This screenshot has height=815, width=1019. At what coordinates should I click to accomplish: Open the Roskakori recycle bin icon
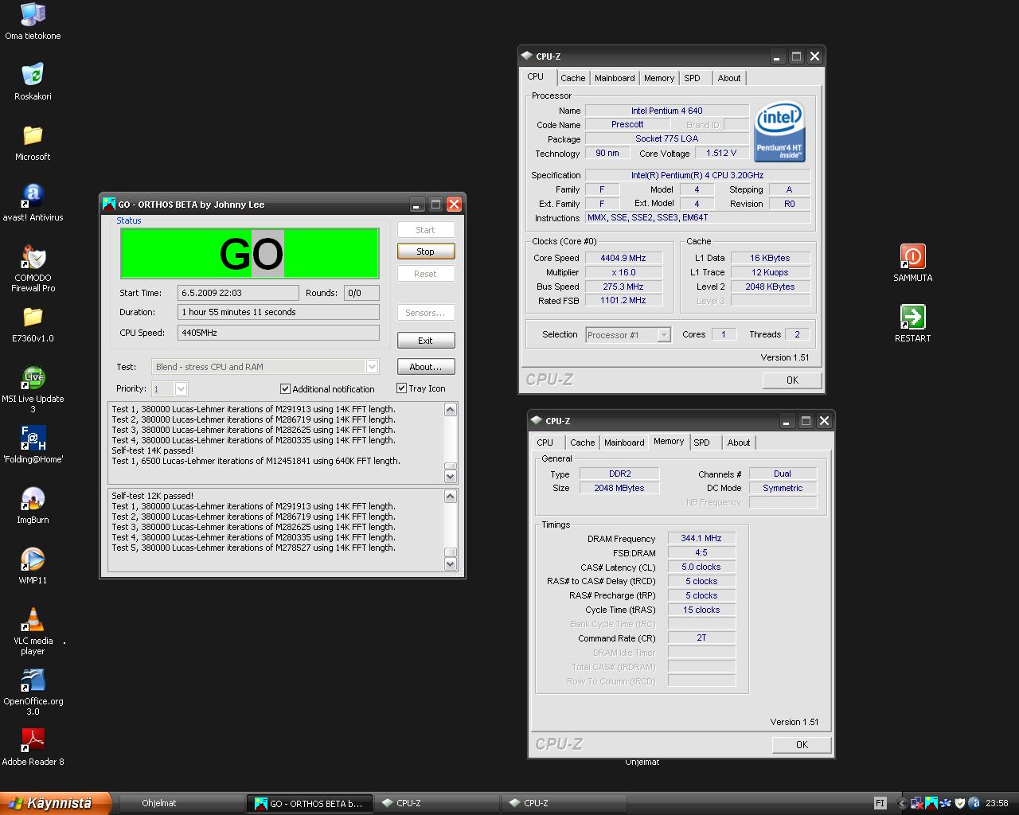click(33, 82)
